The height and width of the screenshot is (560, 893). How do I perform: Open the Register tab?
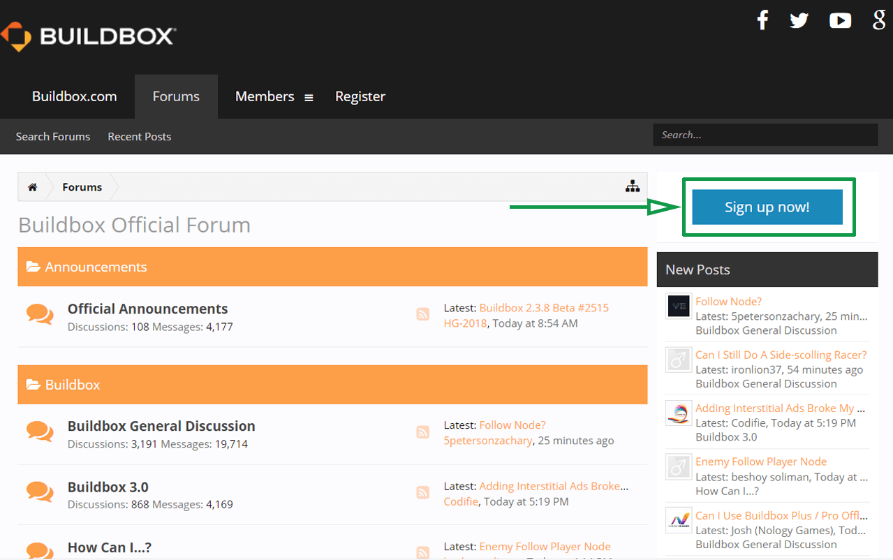(360, 96)
